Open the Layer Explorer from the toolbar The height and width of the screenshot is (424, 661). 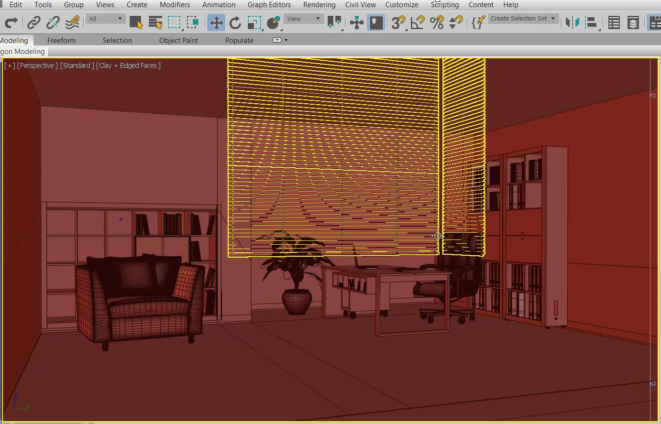(x=633, y=22)
